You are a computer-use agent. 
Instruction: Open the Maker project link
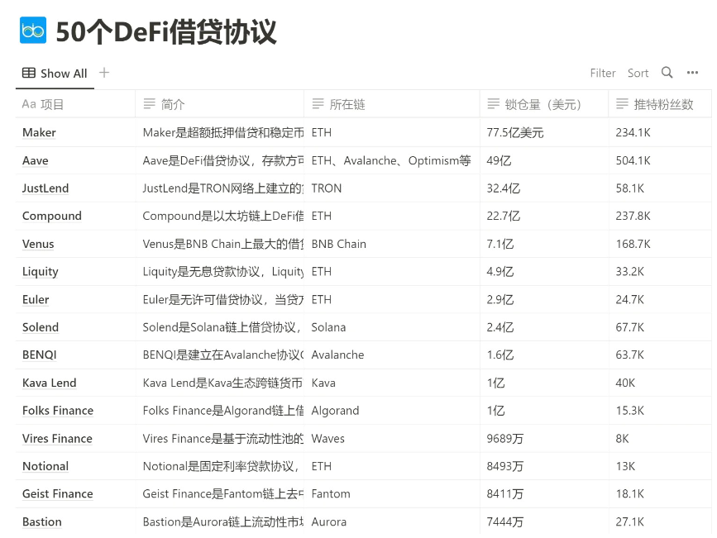[x=39, y=132]
